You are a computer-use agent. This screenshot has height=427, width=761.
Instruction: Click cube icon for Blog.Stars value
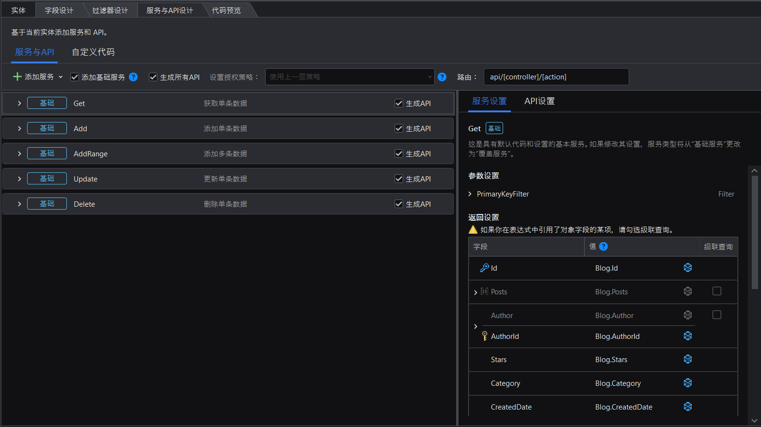pos(688,359)
